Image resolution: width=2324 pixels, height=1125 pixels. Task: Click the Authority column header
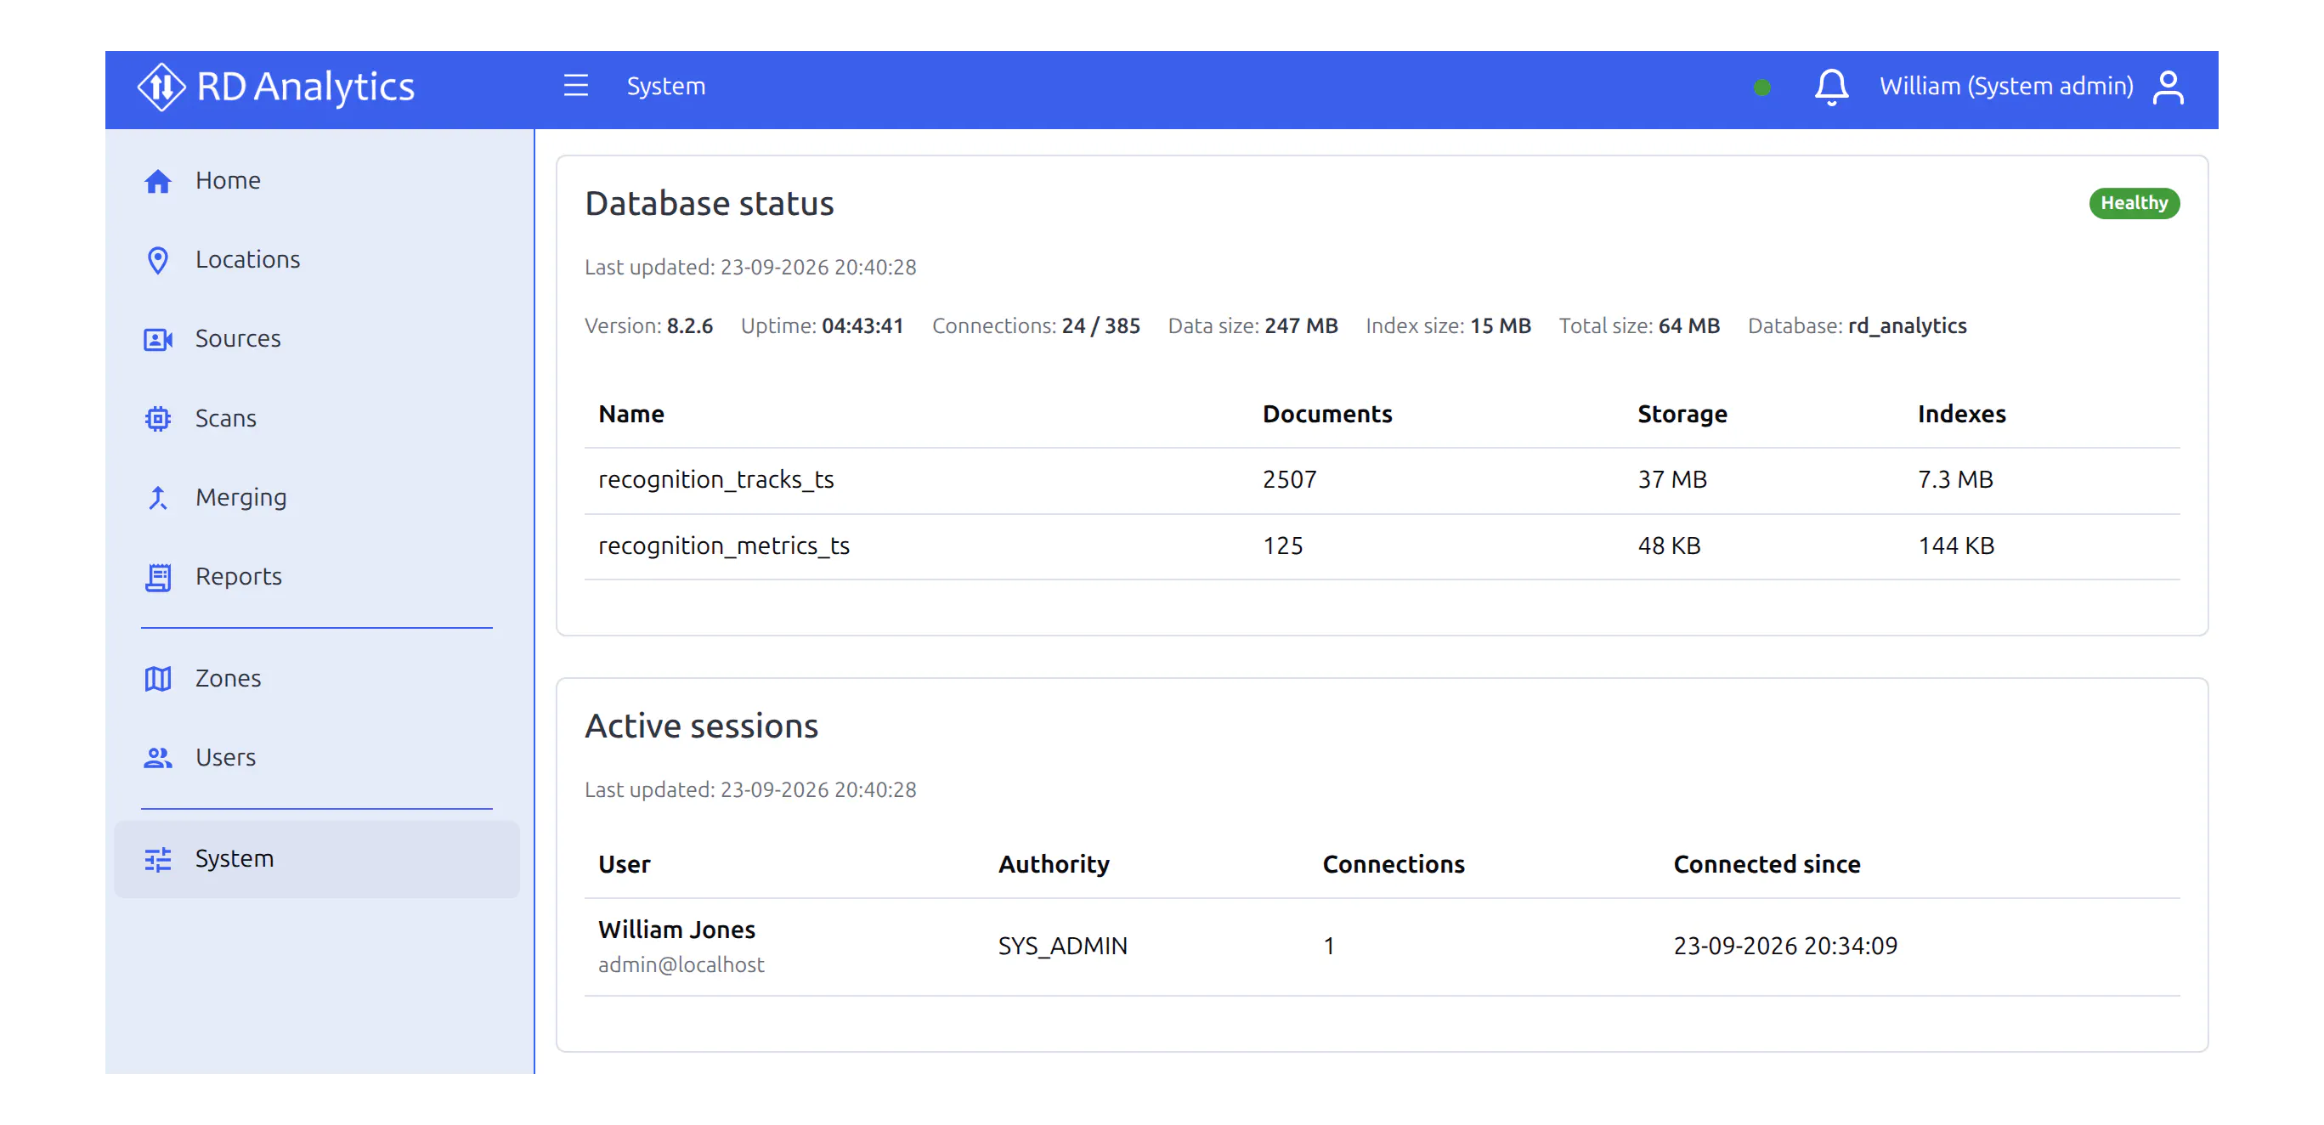(1054, 864)
